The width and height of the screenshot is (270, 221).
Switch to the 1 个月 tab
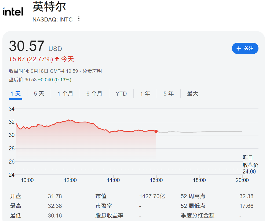pos(65,94)
